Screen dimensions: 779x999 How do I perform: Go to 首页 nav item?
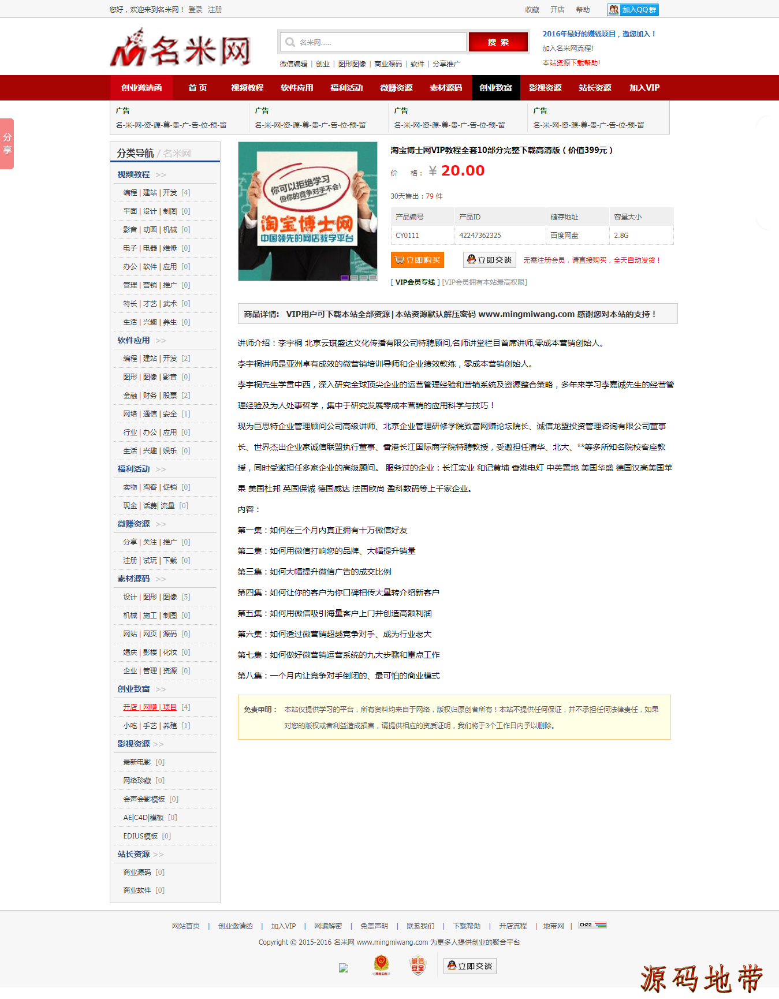coord(197,88)
